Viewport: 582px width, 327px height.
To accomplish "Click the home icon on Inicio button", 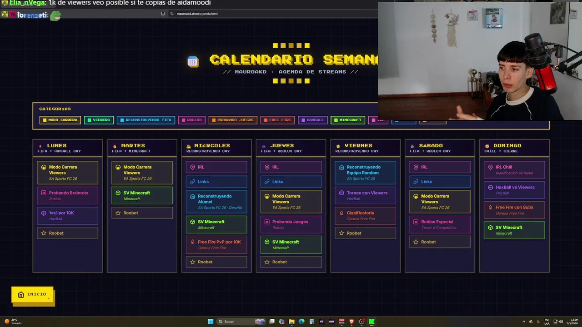I will pyautogui.click(x=21, y=295).
